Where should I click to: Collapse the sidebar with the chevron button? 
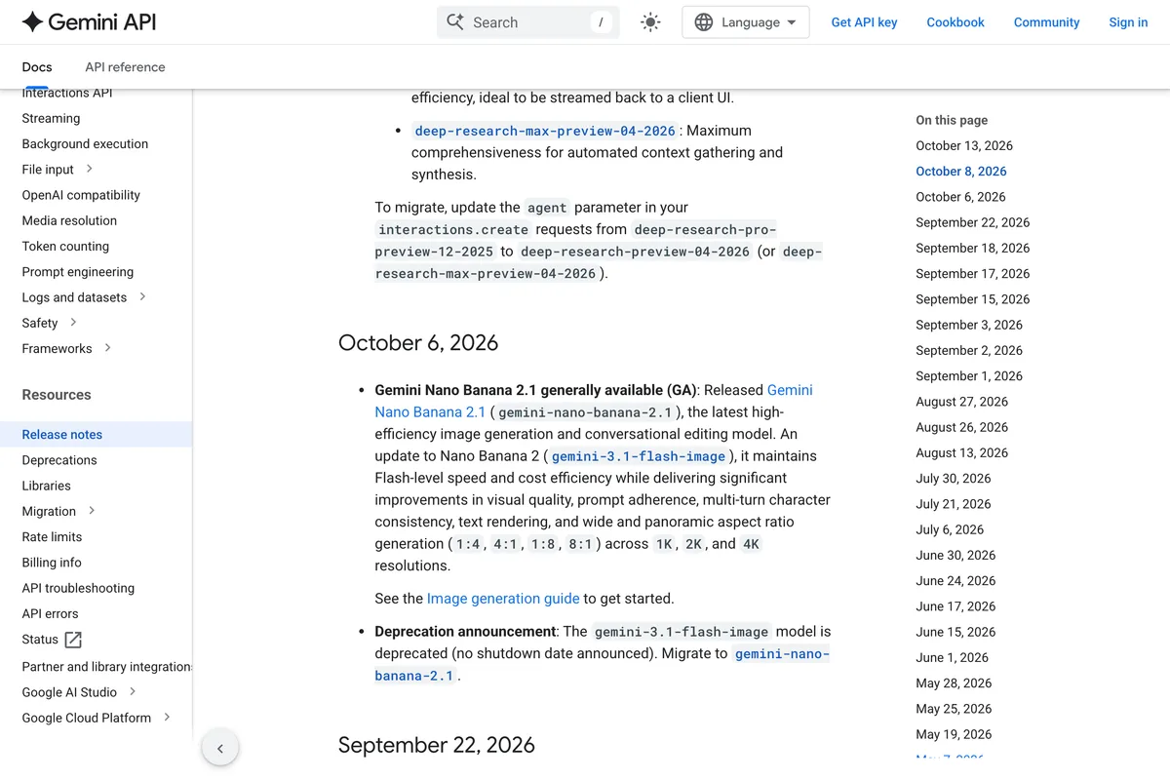(220, 749)
